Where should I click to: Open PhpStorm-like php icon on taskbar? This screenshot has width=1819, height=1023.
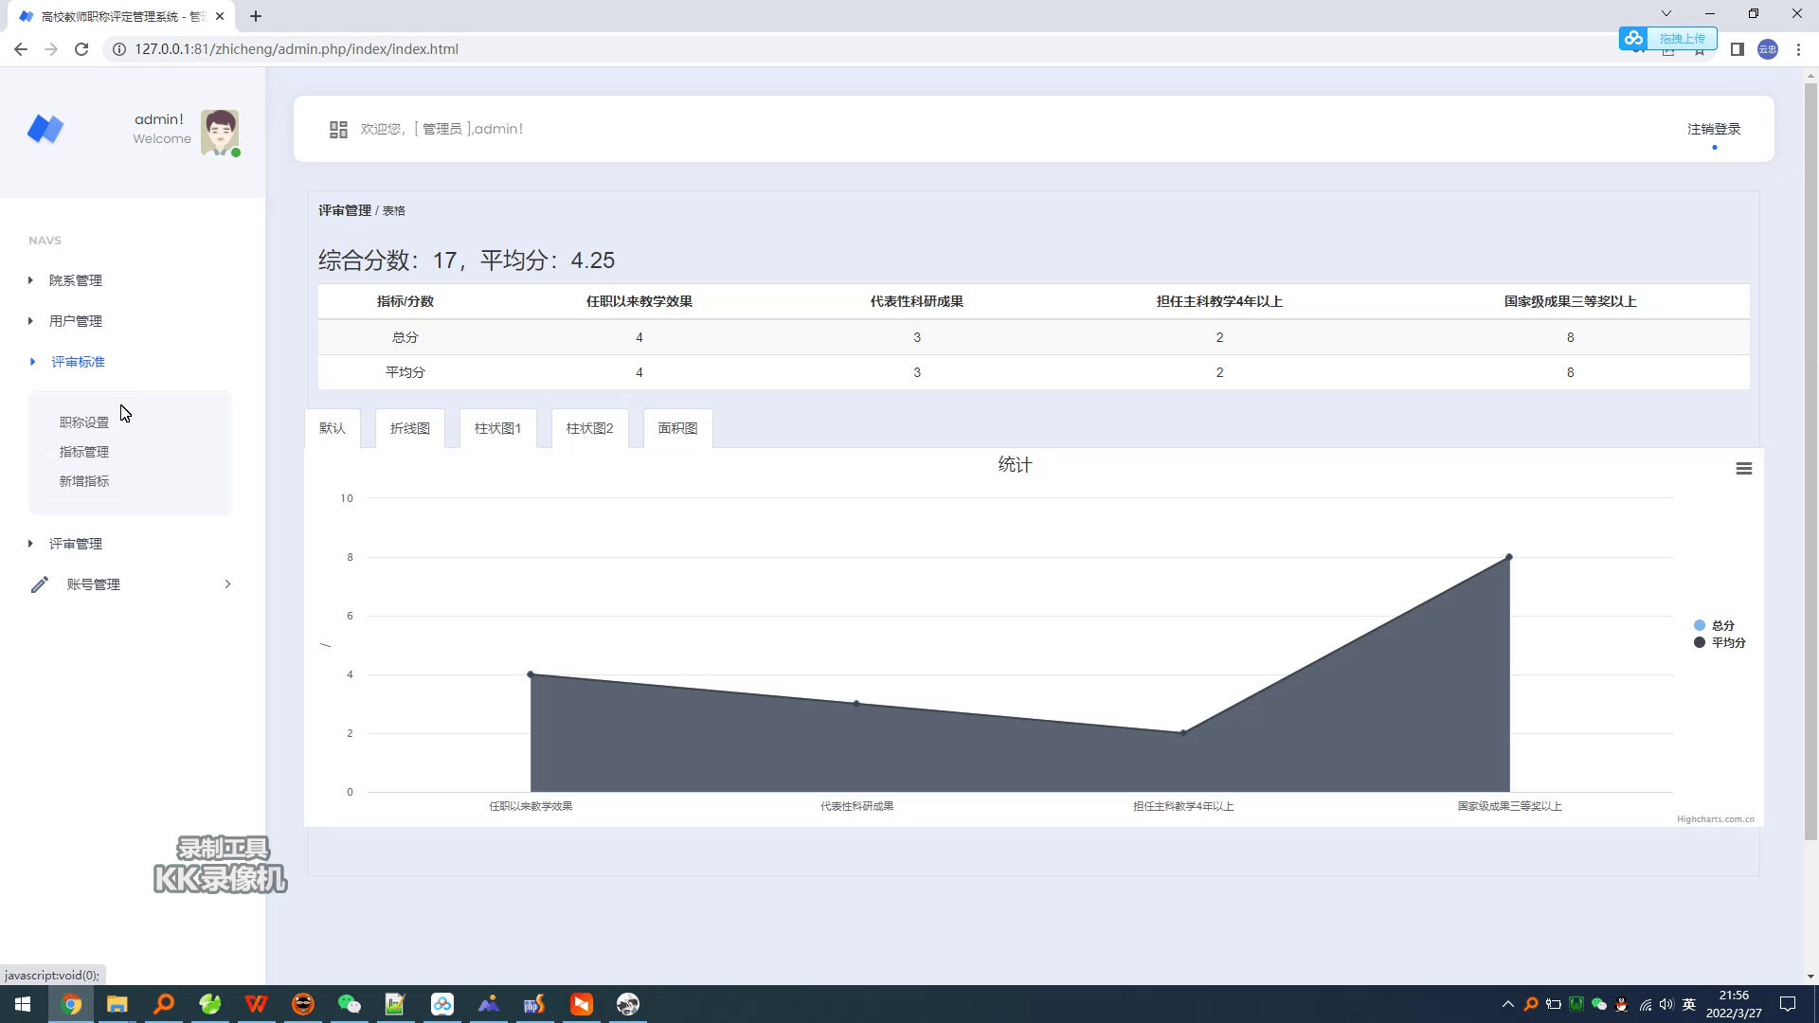click(534, 1004)
